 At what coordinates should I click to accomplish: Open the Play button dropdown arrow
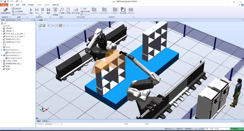coord(31,15)
